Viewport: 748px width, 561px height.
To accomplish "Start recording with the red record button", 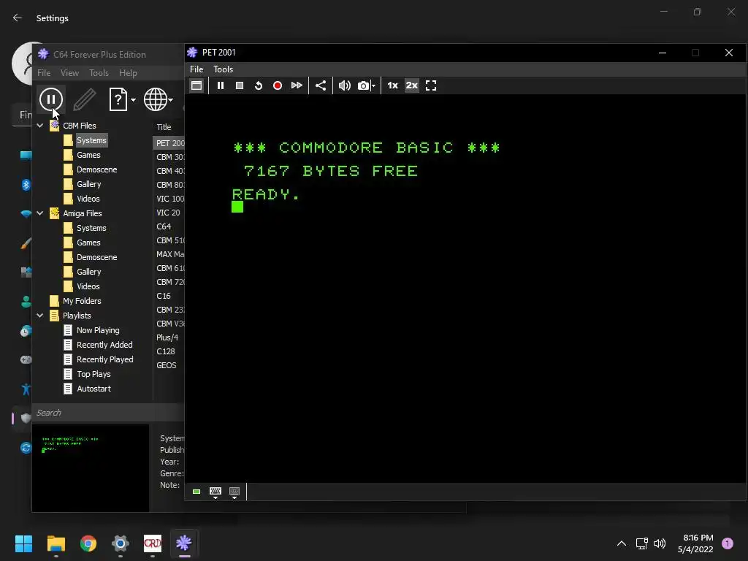I will pyautogui.click(x=277, y=86).
